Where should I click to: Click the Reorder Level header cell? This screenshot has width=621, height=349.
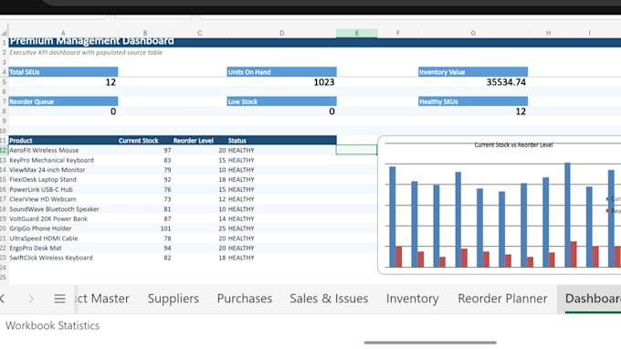(200, 141)
